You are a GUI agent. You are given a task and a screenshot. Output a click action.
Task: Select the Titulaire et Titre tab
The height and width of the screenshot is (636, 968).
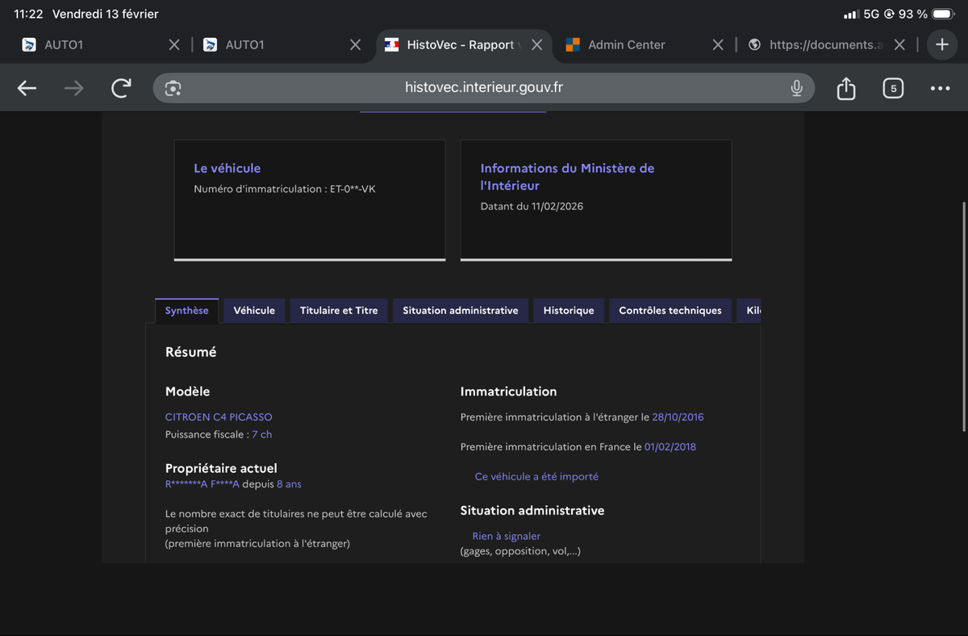point(339,311)
